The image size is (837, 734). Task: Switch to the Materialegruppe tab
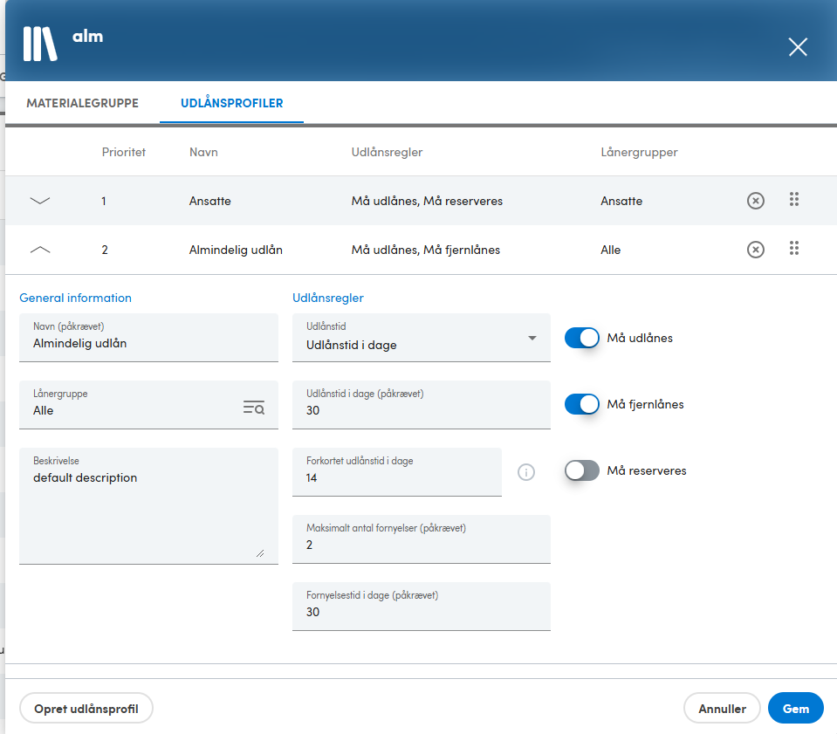[82, 103]
